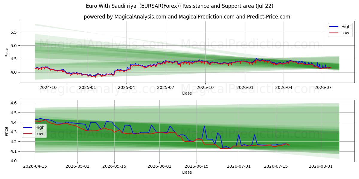
Task: Click the '2026-04' x-axis label in the top chart
Action: point(284,88)
